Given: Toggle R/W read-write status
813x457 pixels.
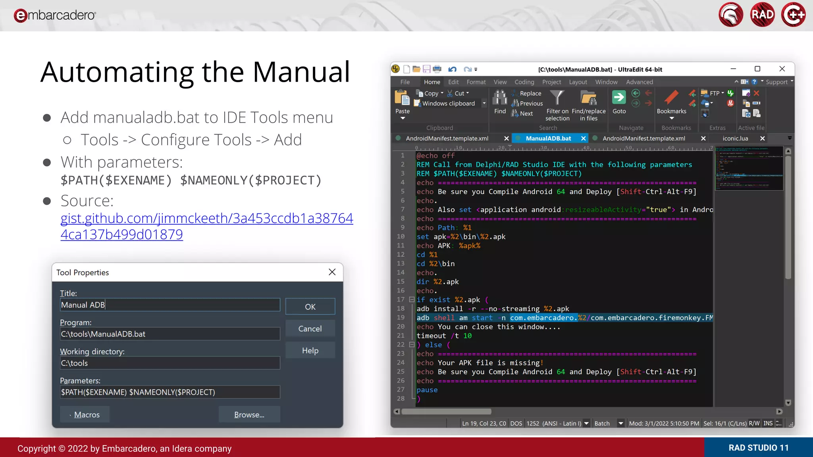Looking at the screenshot, I should (754, 423).
